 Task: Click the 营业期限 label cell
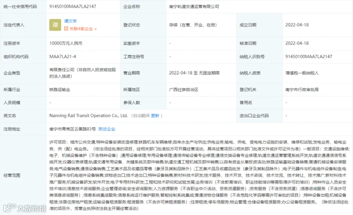click(x=144, y=73)
